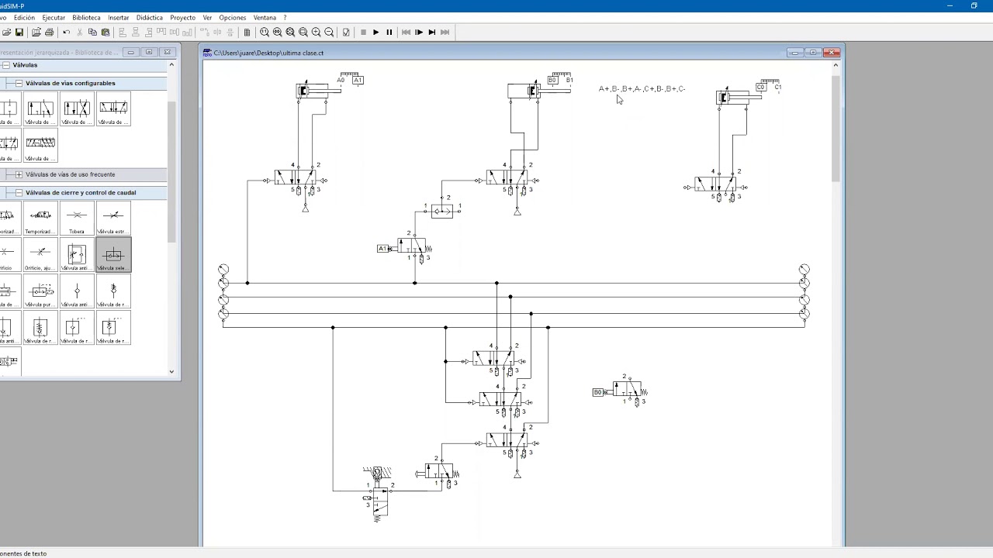Viewport: 993px width, 558px height.
Task: Undo the last action
Action: pyautogui.click(x=67, y=32)
